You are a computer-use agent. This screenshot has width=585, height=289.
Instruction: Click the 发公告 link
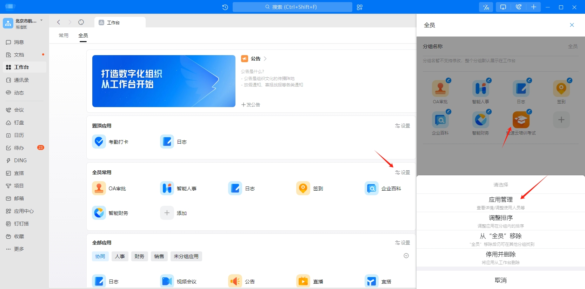[251, 105]
